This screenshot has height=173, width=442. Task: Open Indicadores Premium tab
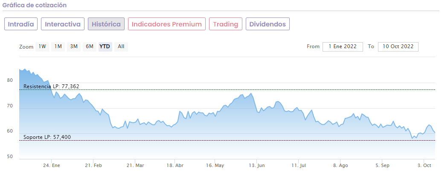(167, 24)
